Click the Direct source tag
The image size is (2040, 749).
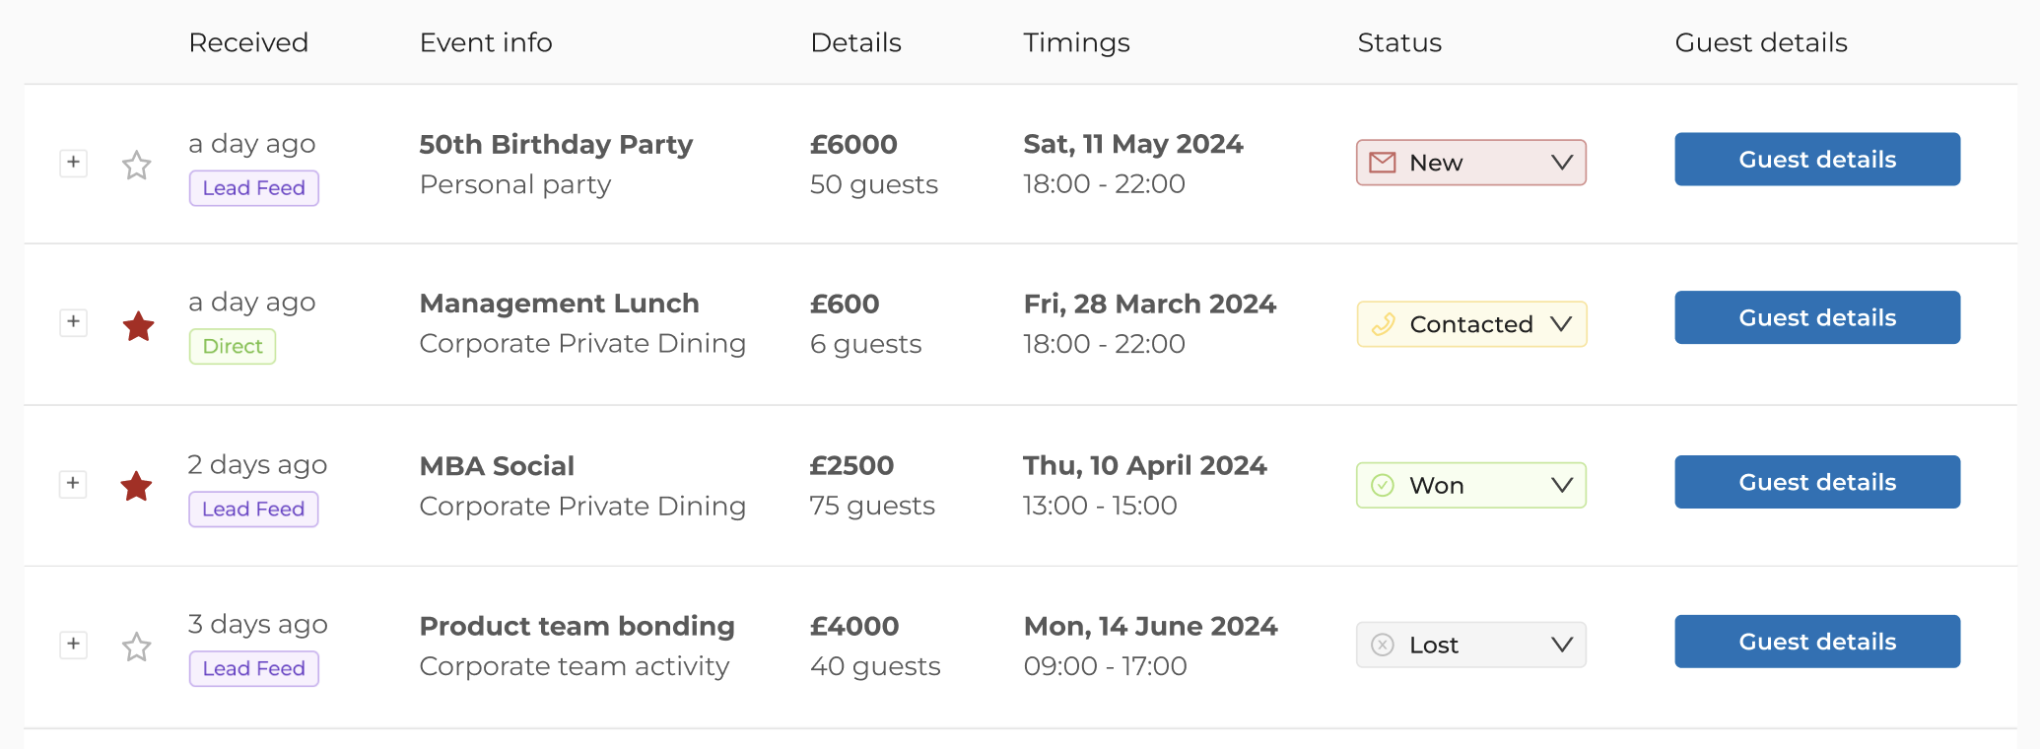233,346
